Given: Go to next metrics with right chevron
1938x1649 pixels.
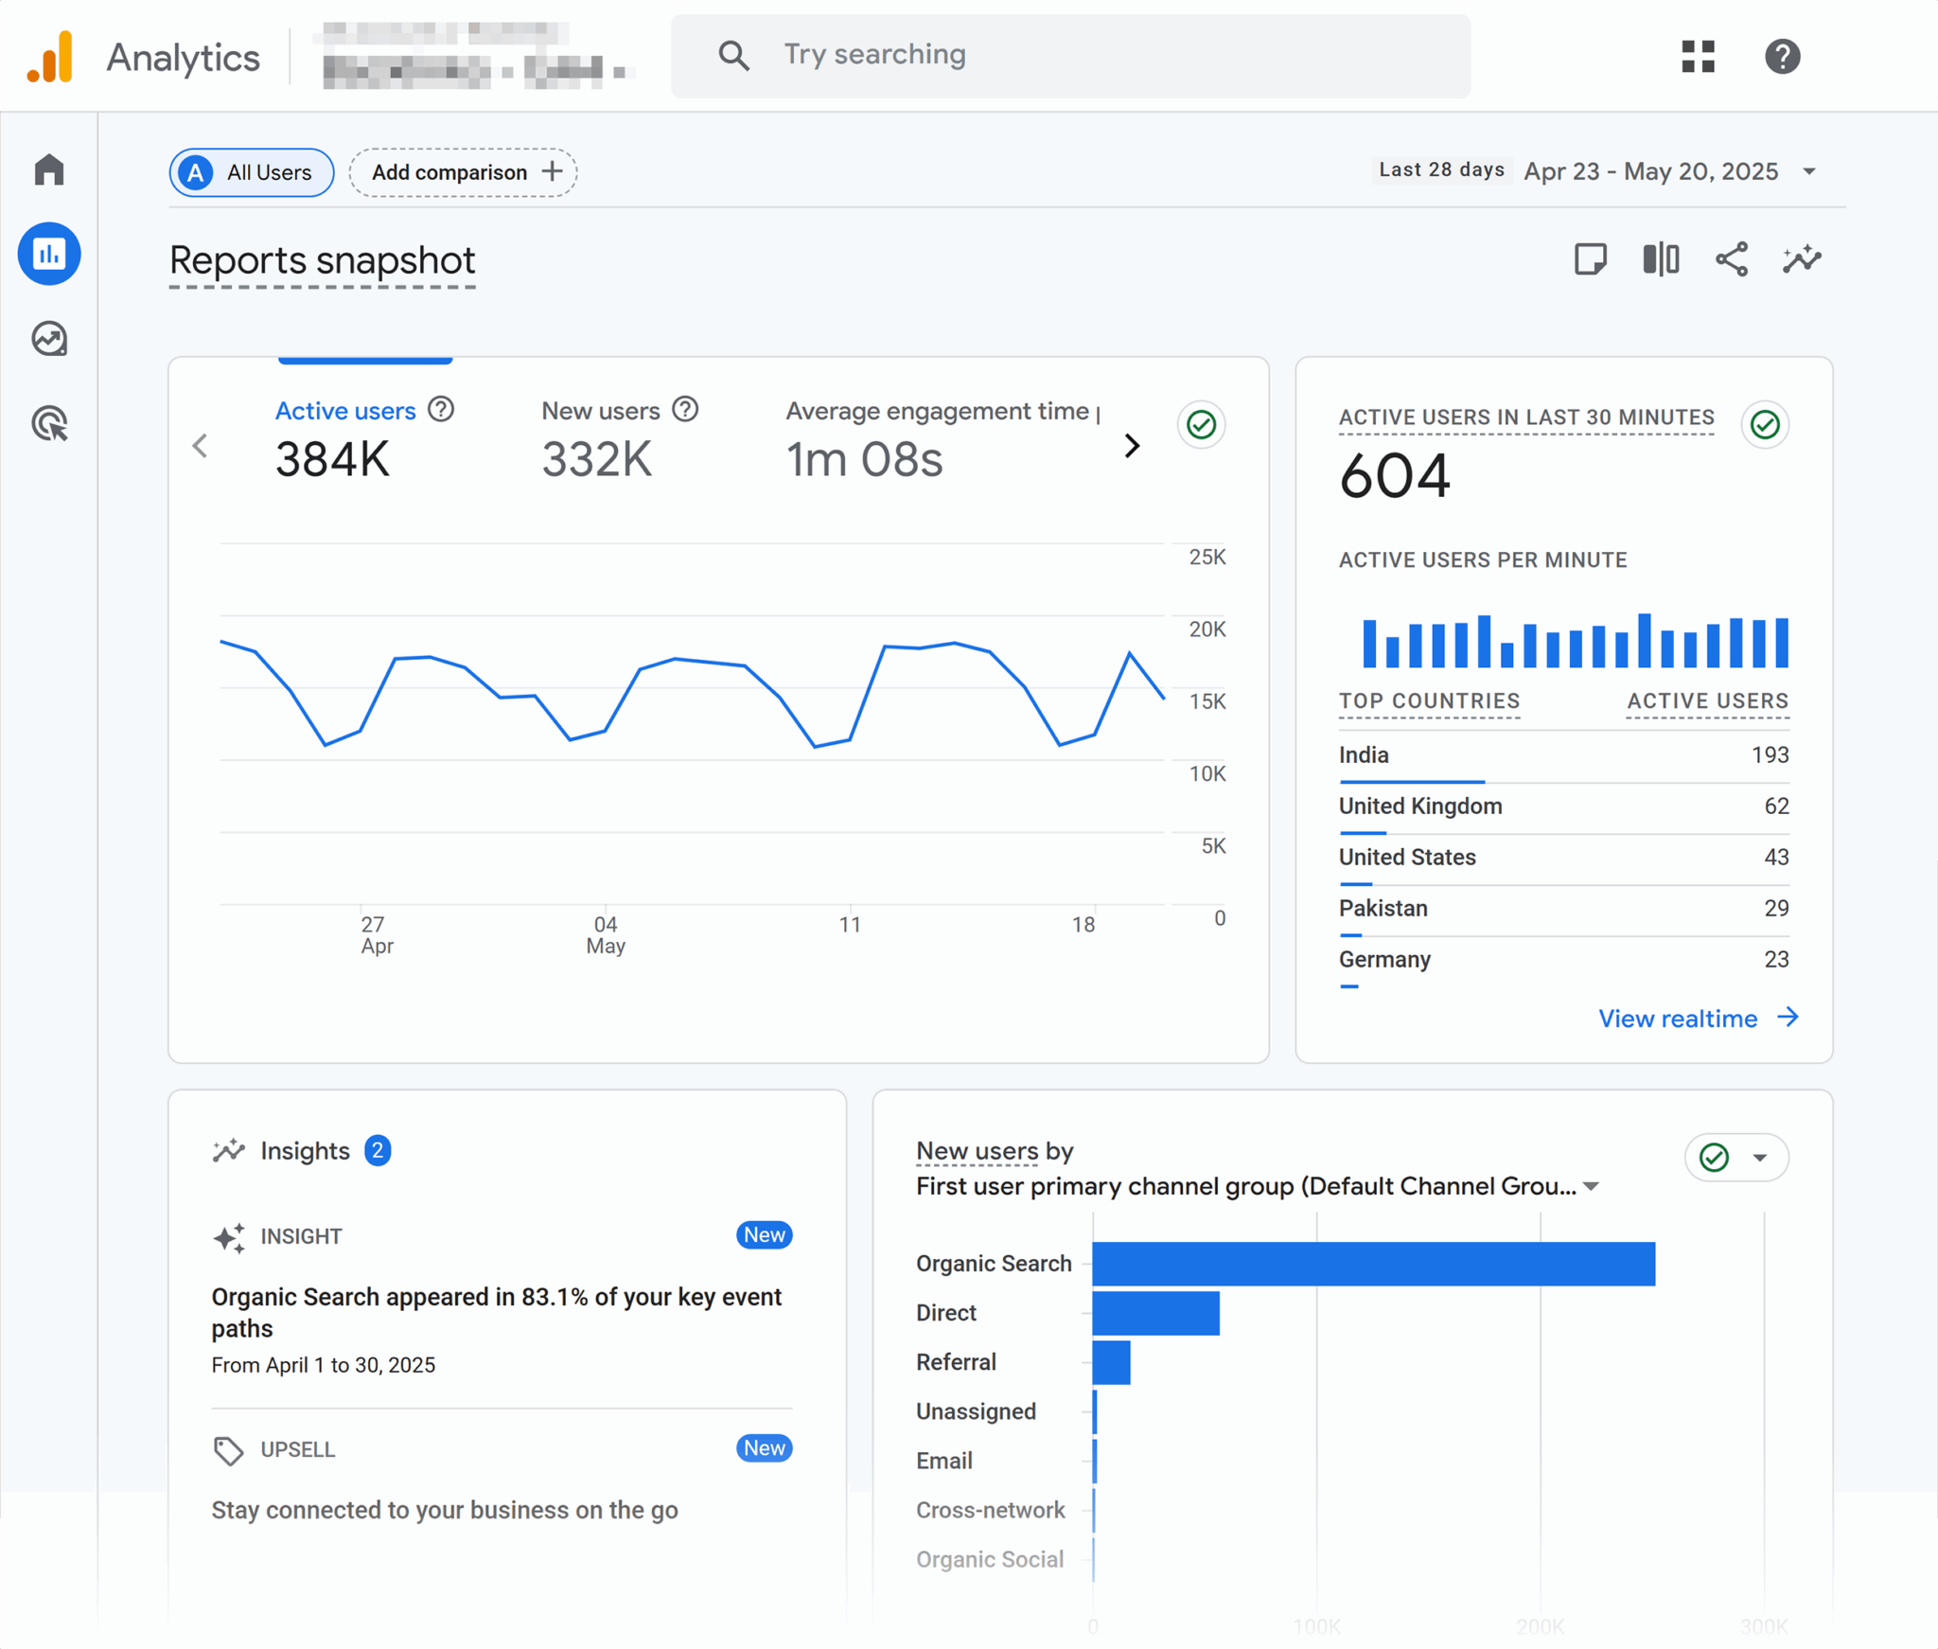Looking at the screenshot, I should coord(1132,446).
